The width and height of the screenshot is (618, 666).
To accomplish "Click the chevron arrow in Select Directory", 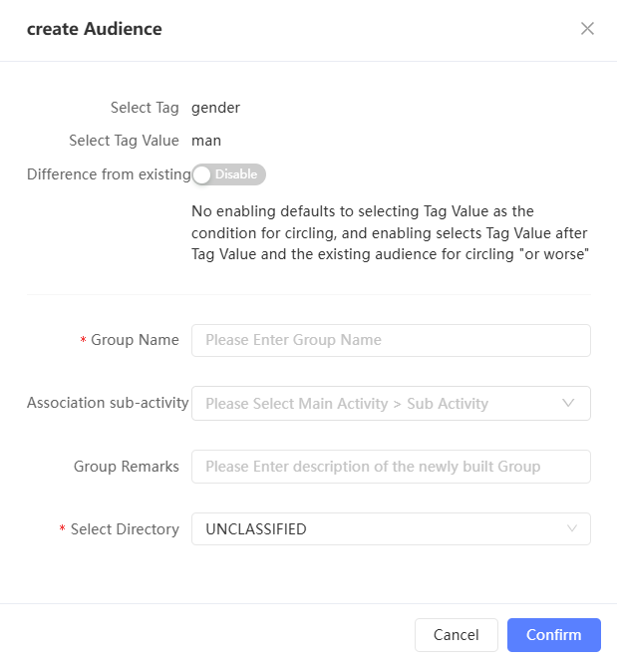I will (x=572, y=529).
